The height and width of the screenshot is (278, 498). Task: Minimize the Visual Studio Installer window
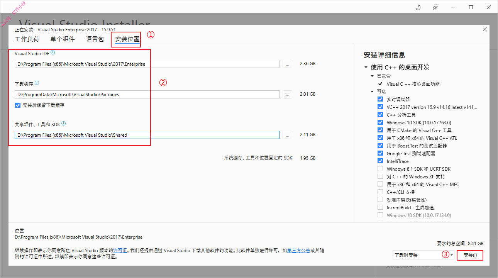pos(453,7)
